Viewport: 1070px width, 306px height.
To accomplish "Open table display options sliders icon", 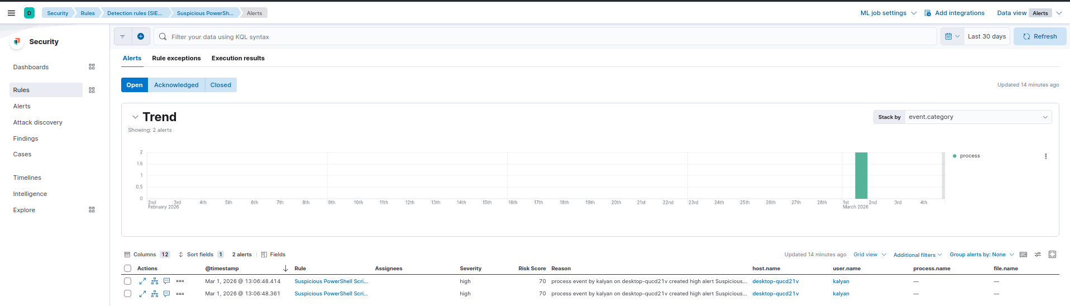I will pos(1038,255).
